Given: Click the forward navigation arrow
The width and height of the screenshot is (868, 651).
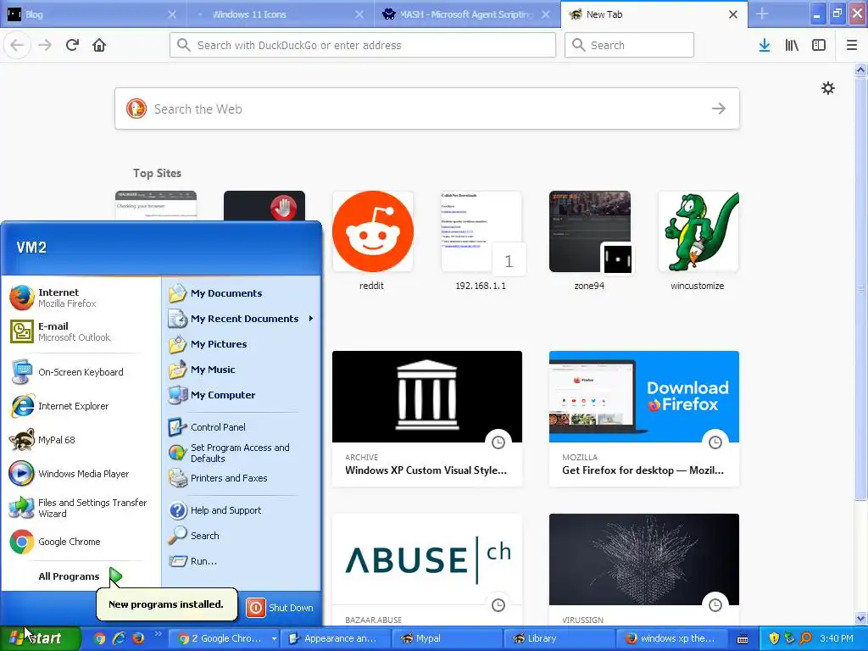Looking at the screenshot, I should [45, 45].
